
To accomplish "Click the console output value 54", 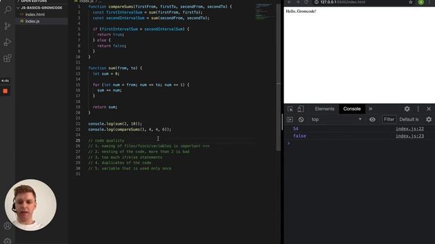I will (296, 129).
